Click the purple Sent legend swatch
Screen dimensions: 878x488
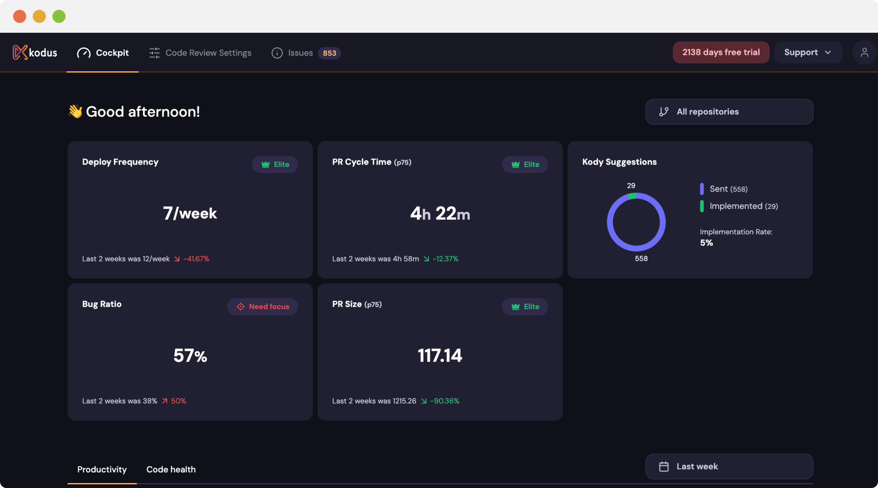tap(702, 189)
